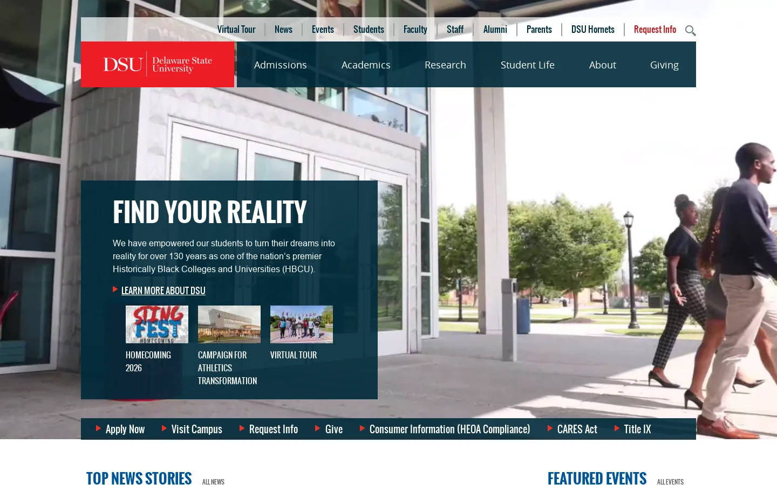Open the Research main menu

(x=445, y=65)
